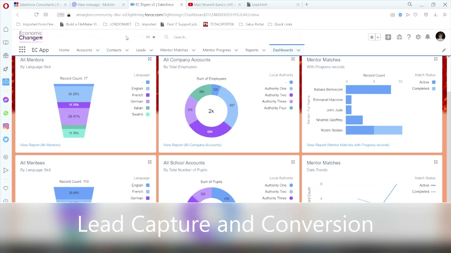
Task: Open Salesforce Help question mark icon
Action: pos(409,37)
